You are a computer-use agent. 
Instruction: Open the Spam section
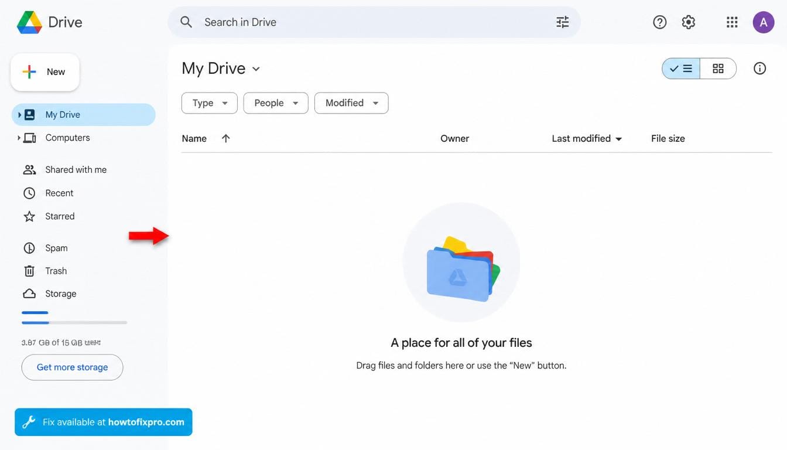tap(56, 248)
